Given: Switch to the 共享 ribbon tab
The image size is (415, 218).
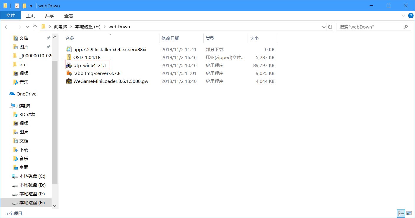Looking at the screenshot, I should pyautogui.click(x=50, y=16).
